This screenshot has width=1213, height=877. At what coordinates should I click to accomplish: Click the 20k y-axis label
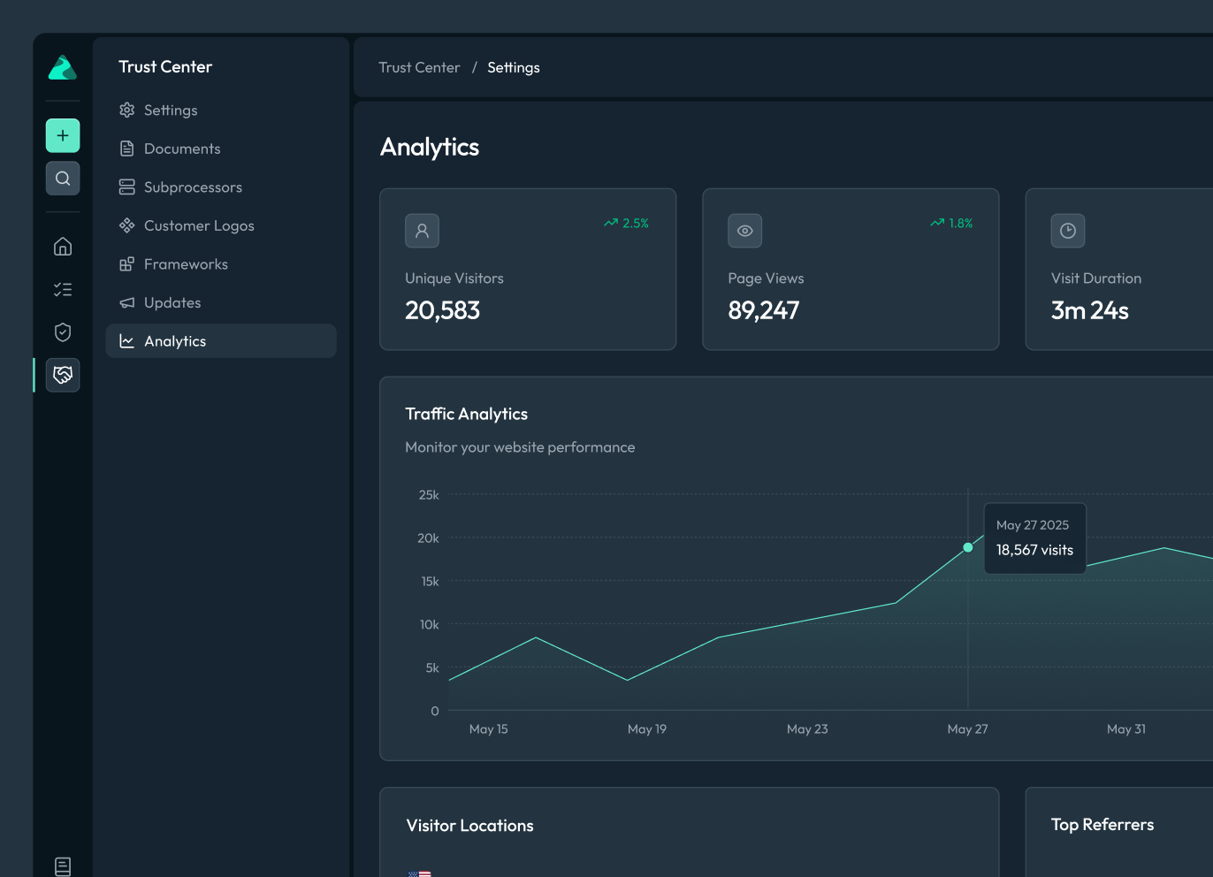coord(428,538)
